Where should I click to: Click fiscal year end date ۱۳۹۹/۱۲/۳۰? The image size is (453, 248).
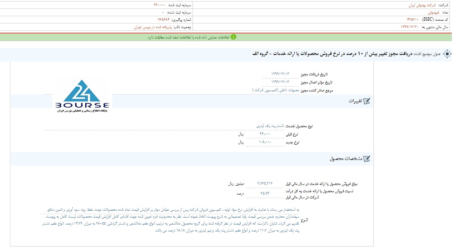[x=409, y=27]
